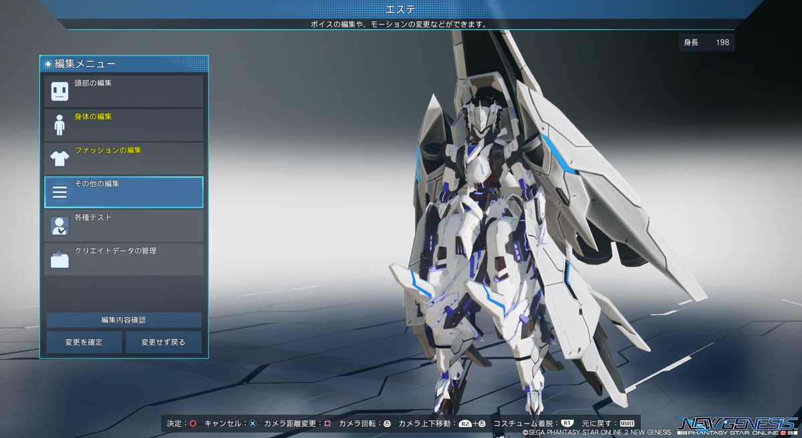The height and width of the screenshot is (438, 802).
Task: Click the diamond icon beside 編集メニュー
Action: (49, 64)
